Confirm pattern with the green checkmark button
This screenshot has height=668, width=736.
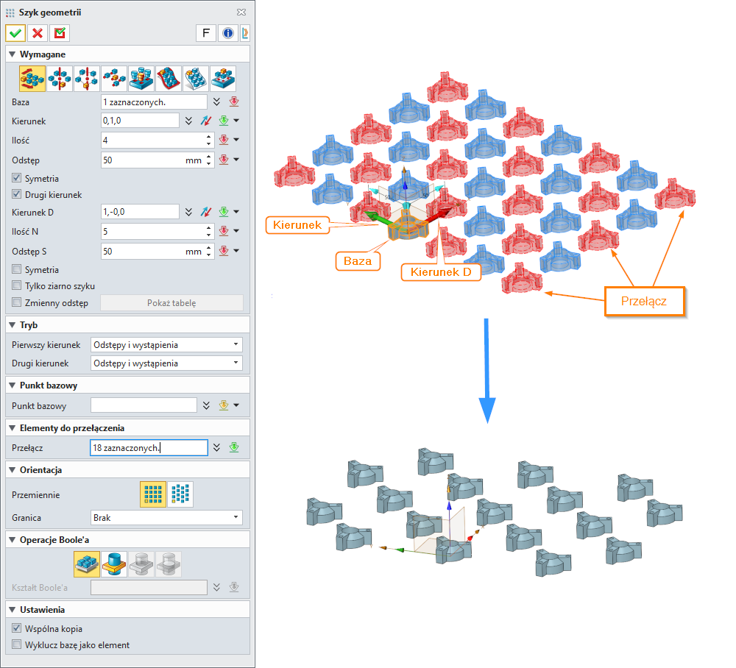[15, 33]
